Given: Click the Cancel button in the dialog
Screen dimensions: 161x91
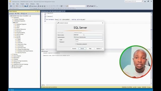Looking at the screenshot, I should click(x=82, y=49).
